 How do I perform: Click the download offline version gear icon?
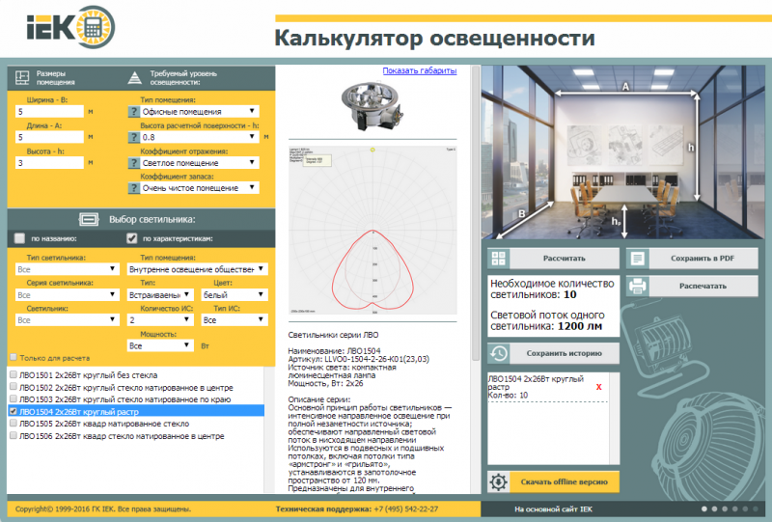tap(498, 481)
